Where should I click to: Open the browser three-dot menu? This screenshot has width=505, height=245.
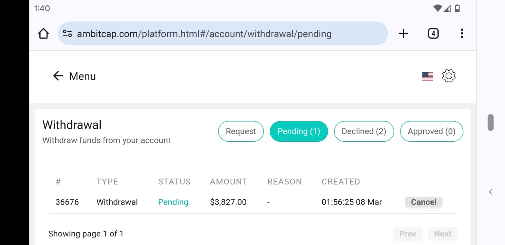(x=462, y=33)
